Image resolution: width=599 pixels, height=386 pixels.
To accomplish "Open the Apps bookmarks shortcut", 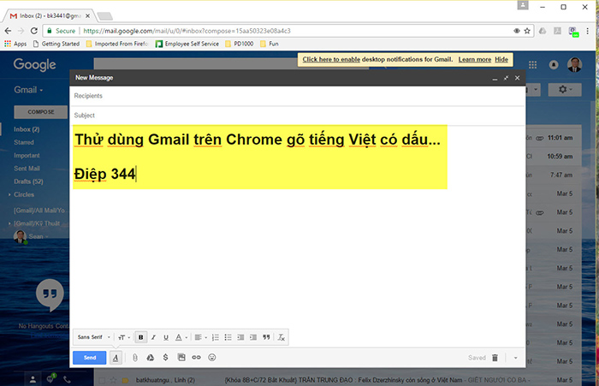I will click(x=15, y=44).
